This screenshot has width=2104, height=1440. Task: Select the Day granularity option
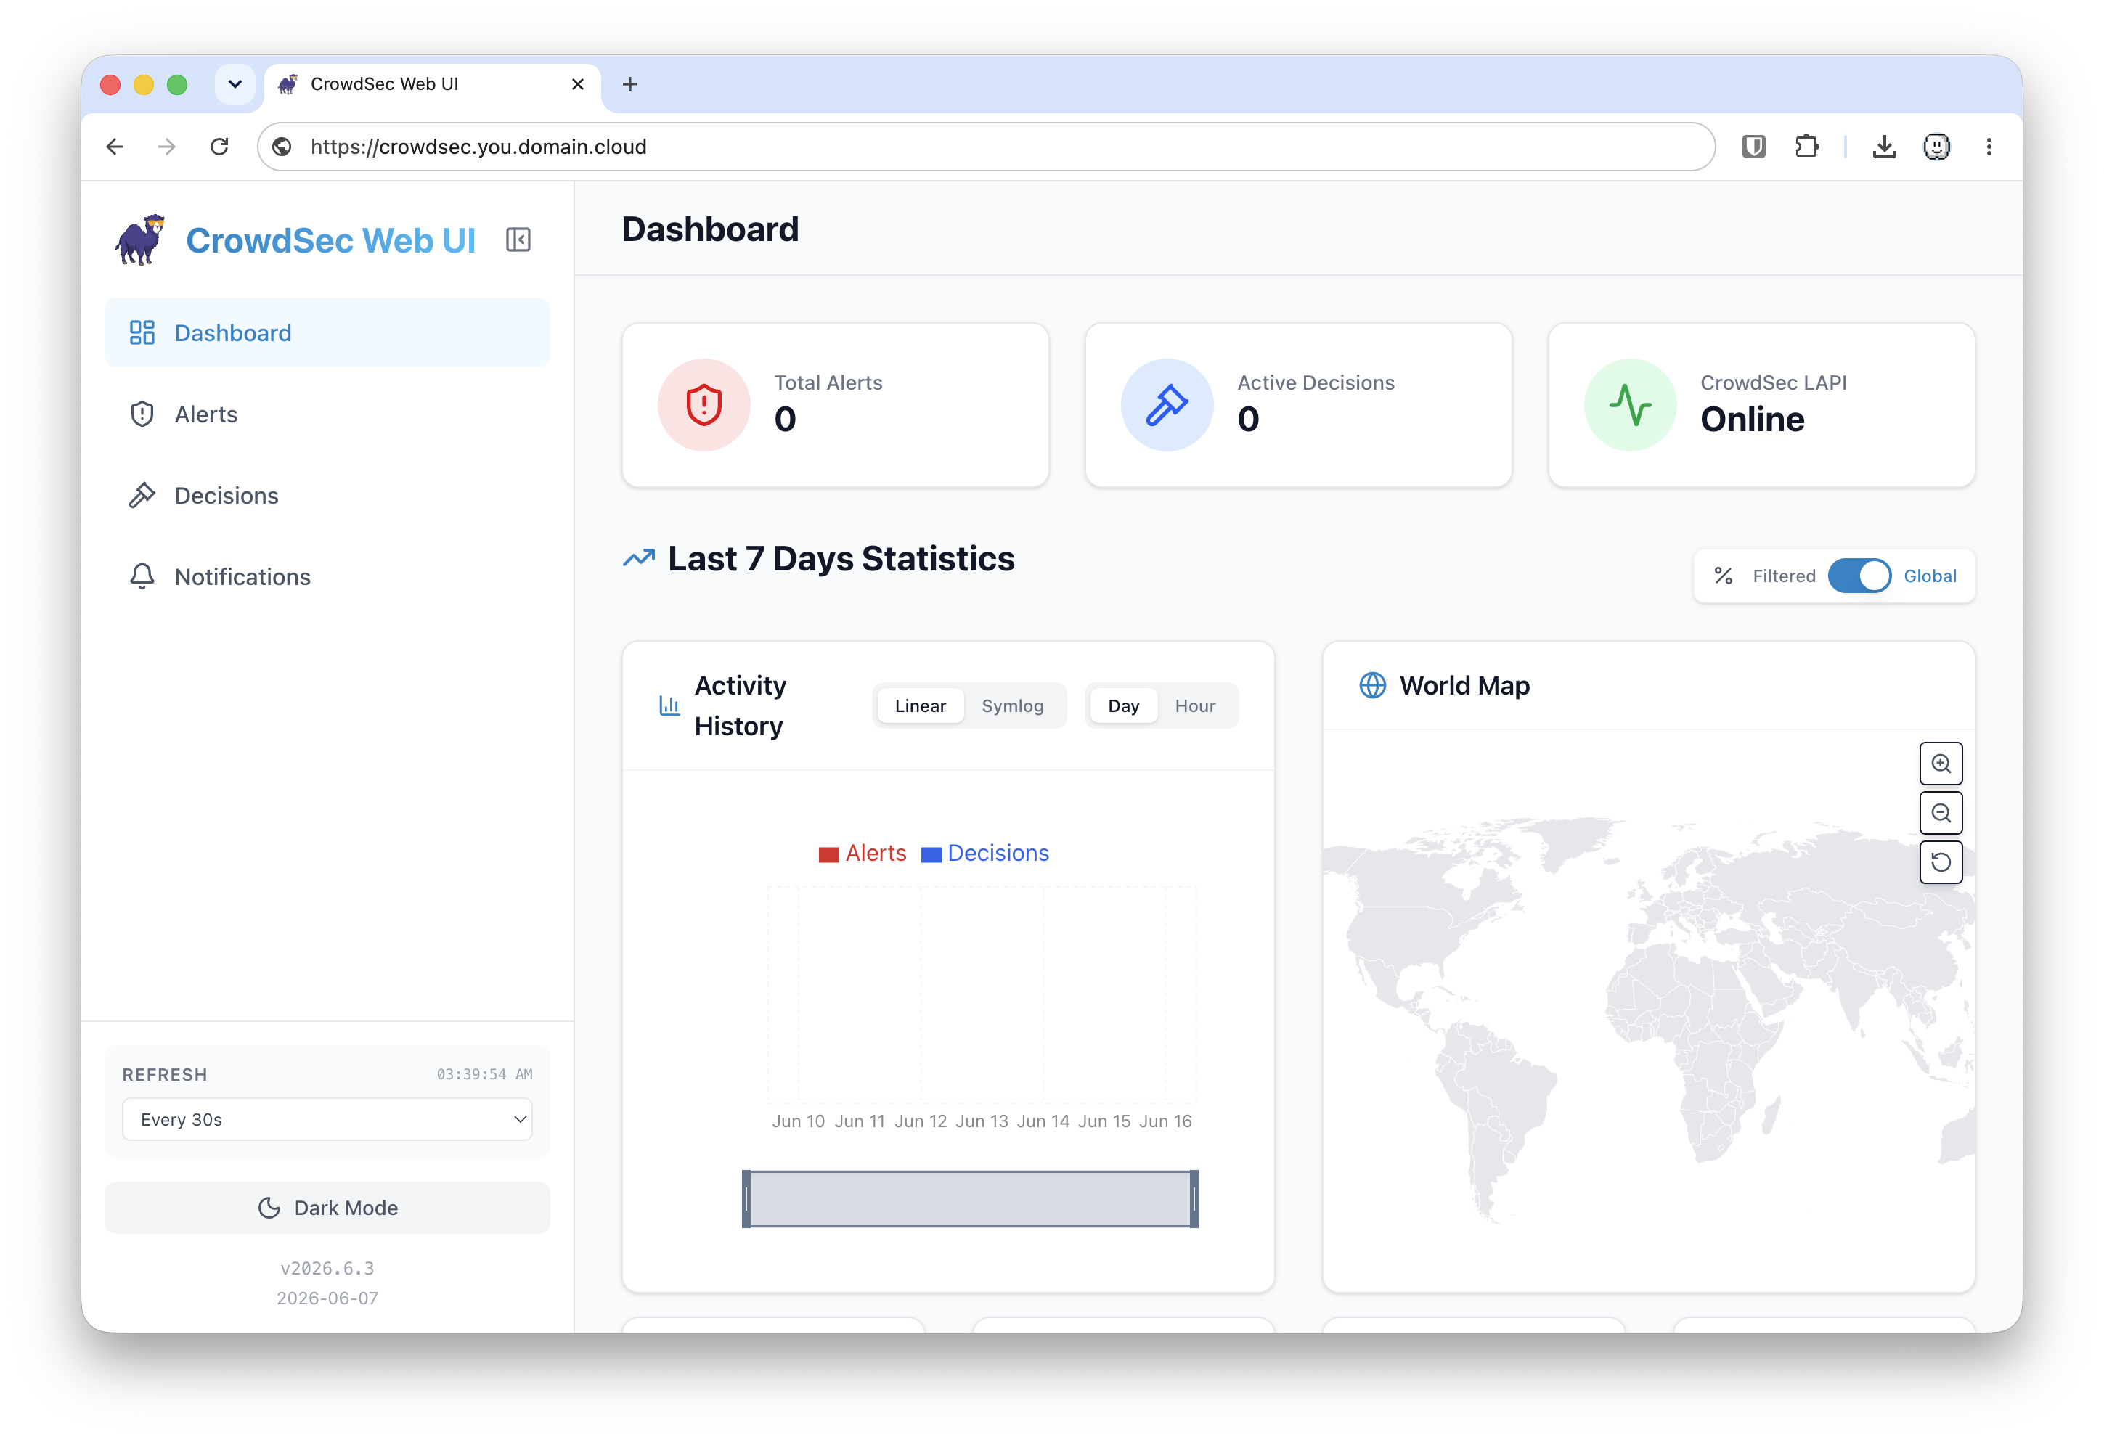coord(1124,706)
